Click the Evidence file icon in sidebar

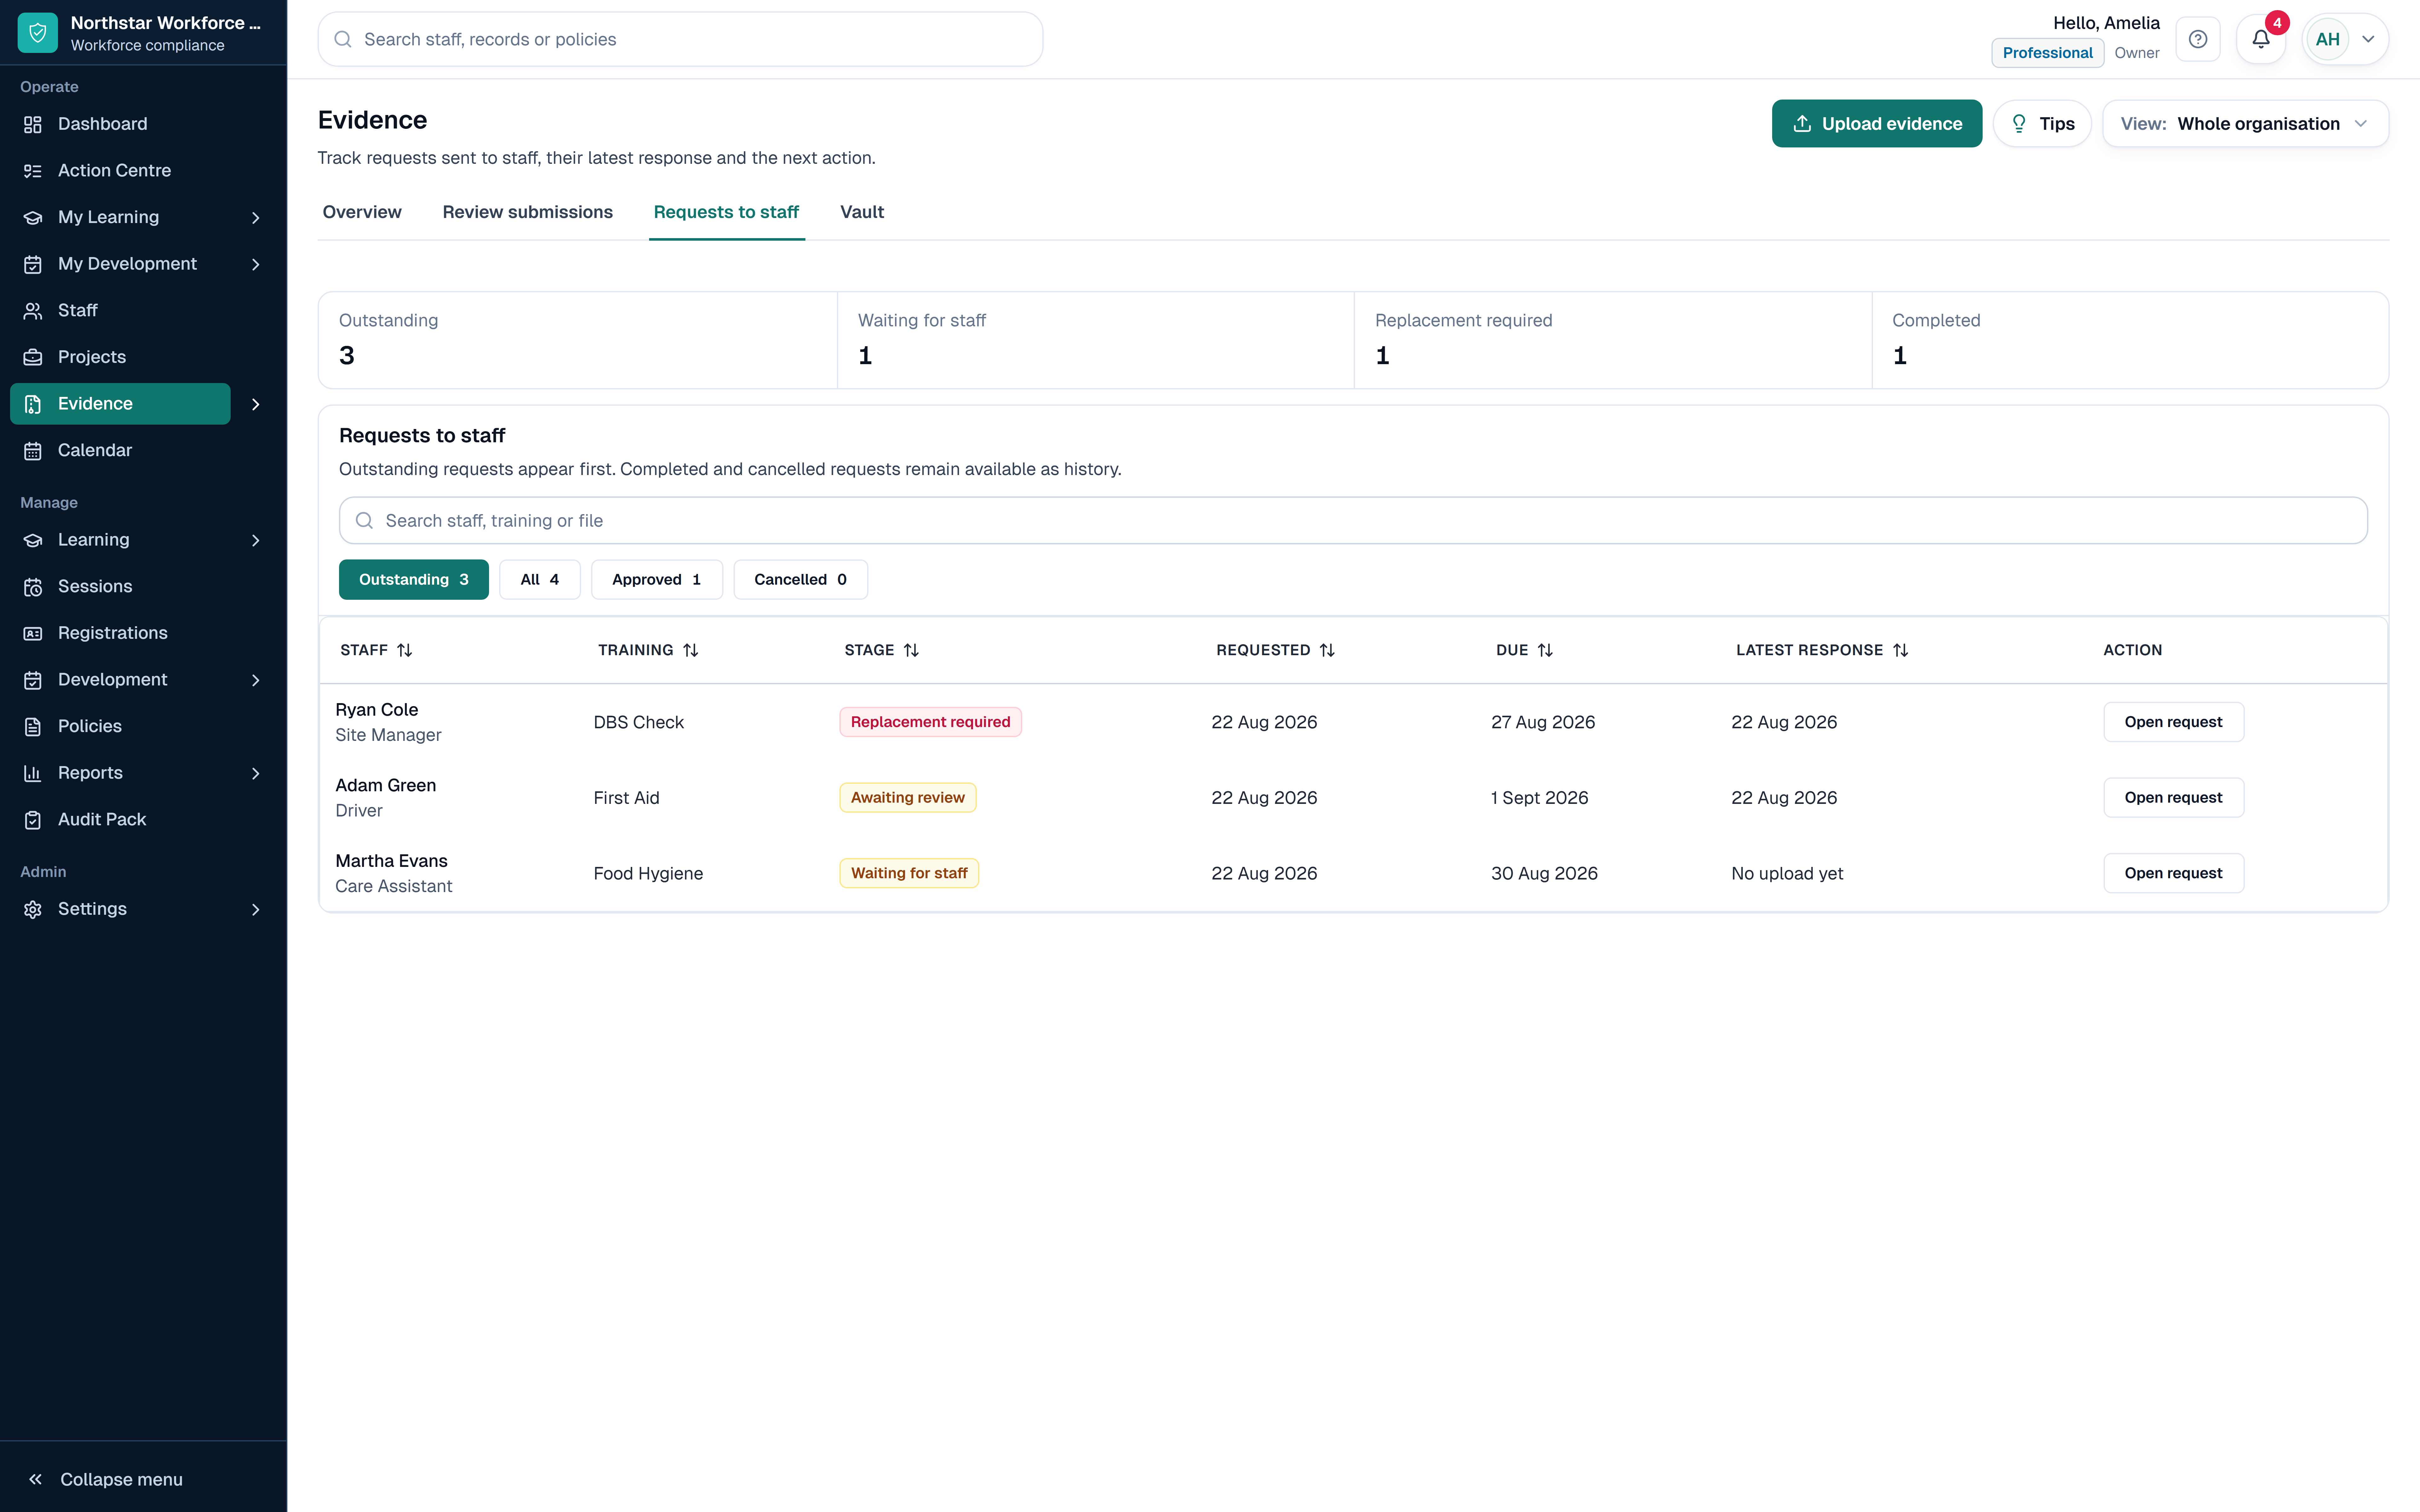click(33, 404)
